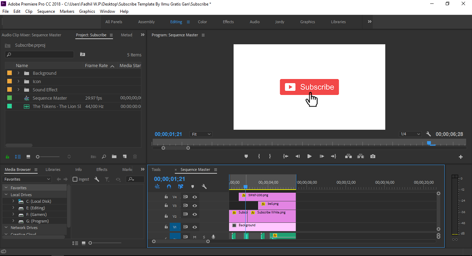Add marker in Program monitor controls
The height and width of the screenshot is (256, 472).
tap(246, 156)
